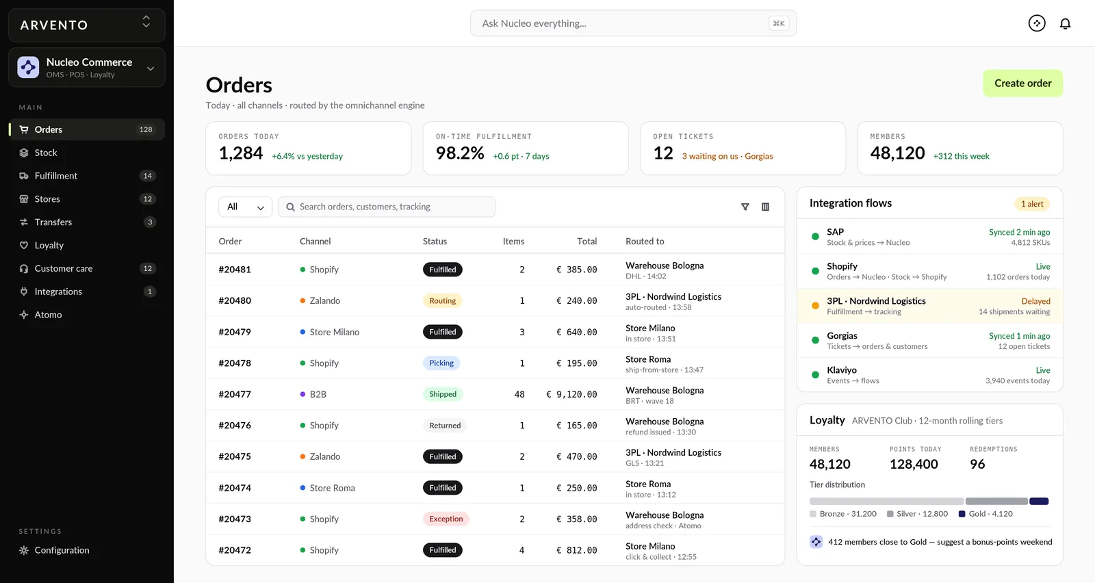Sort by the Total column header
1095x583 pixels.
pyautogui.click(x=587, y=242)
